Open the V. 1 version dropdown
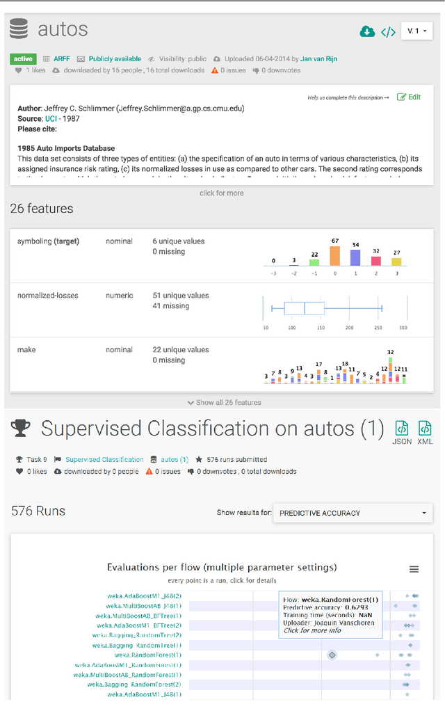This screenshot has width=445, height=711. [x=416, y=31]
